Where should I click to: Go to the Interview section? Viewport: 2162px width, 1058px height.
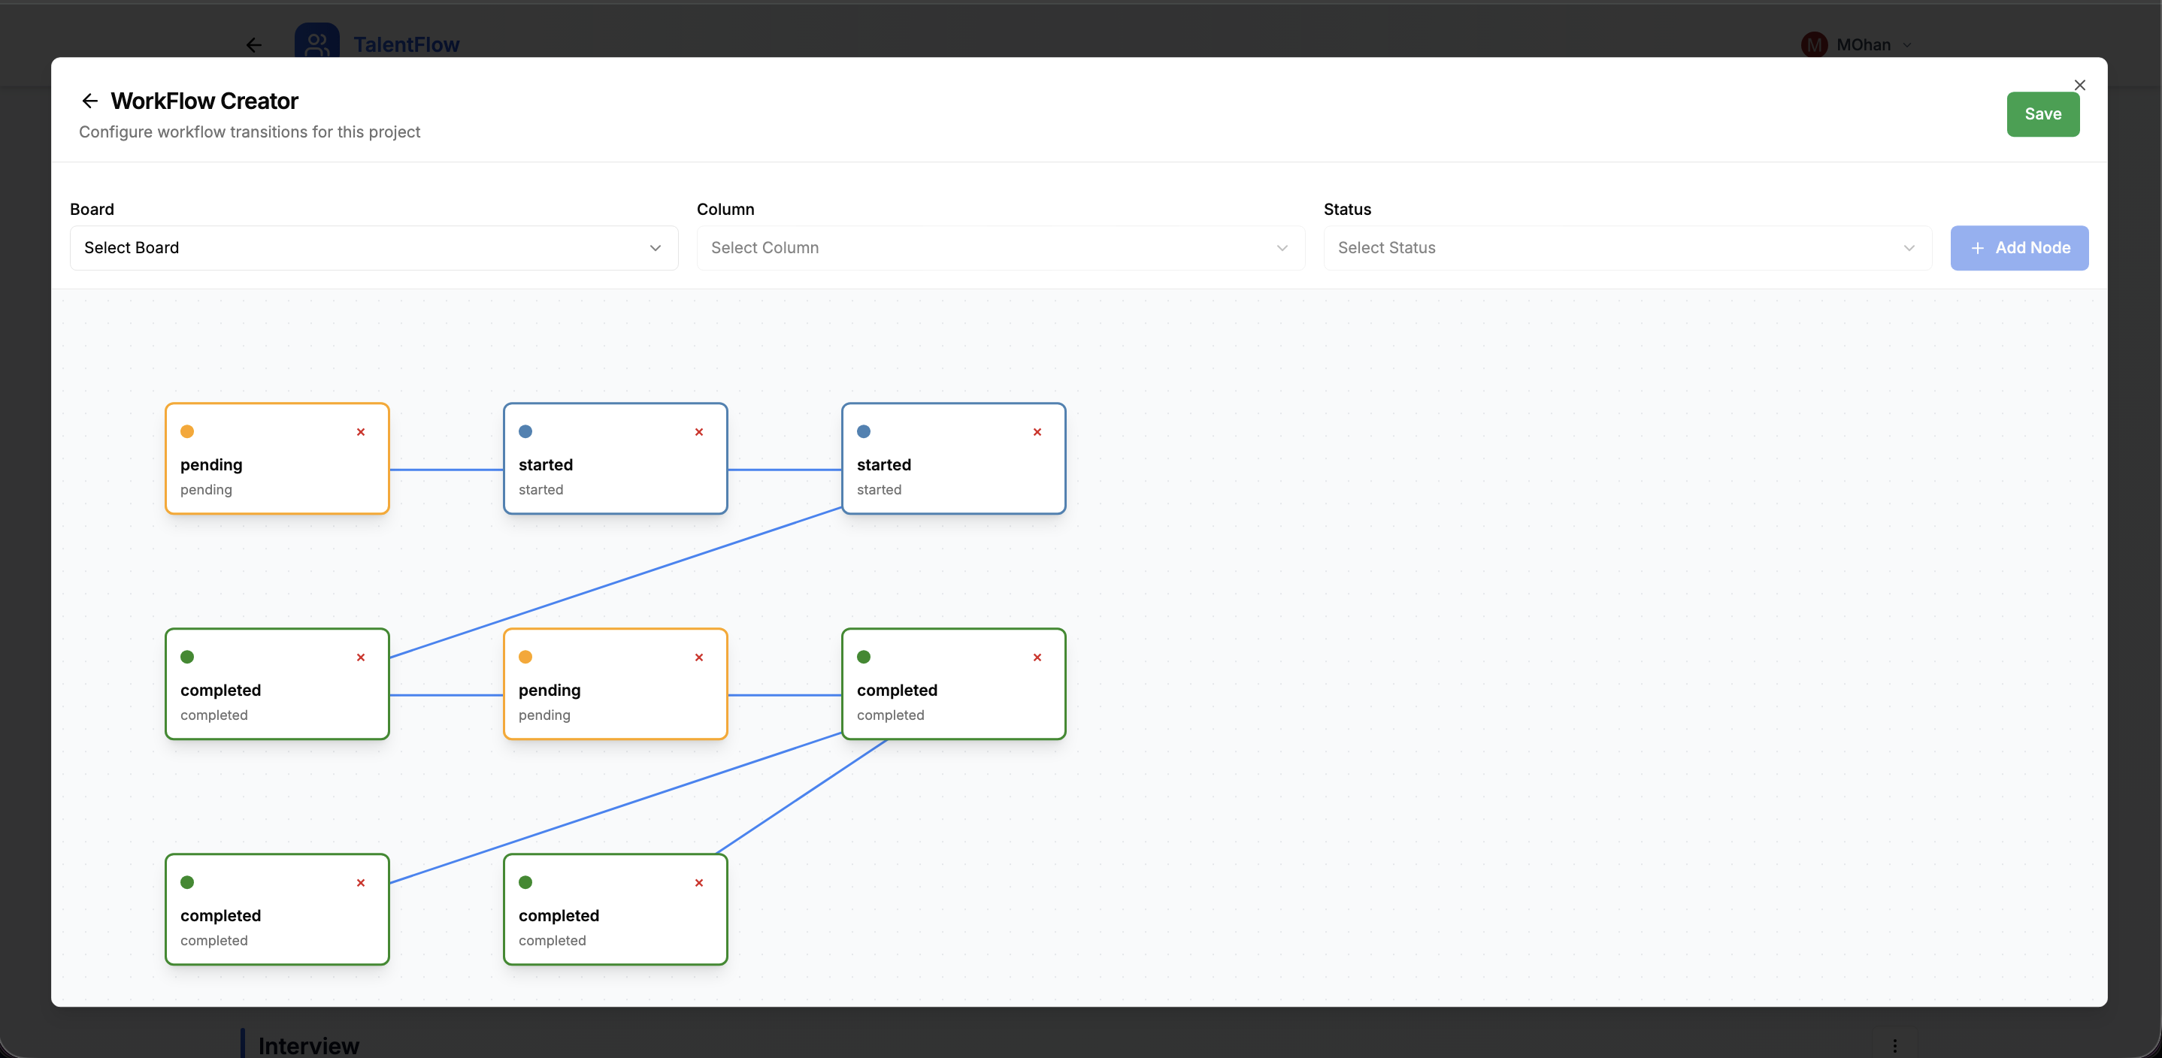click(x=307, y=1044)
